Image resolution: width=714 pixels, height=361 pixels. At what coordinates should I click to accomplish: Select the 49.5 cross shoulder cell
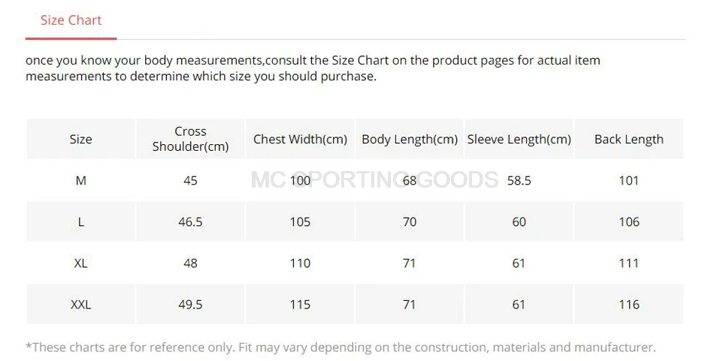[190, 305]
